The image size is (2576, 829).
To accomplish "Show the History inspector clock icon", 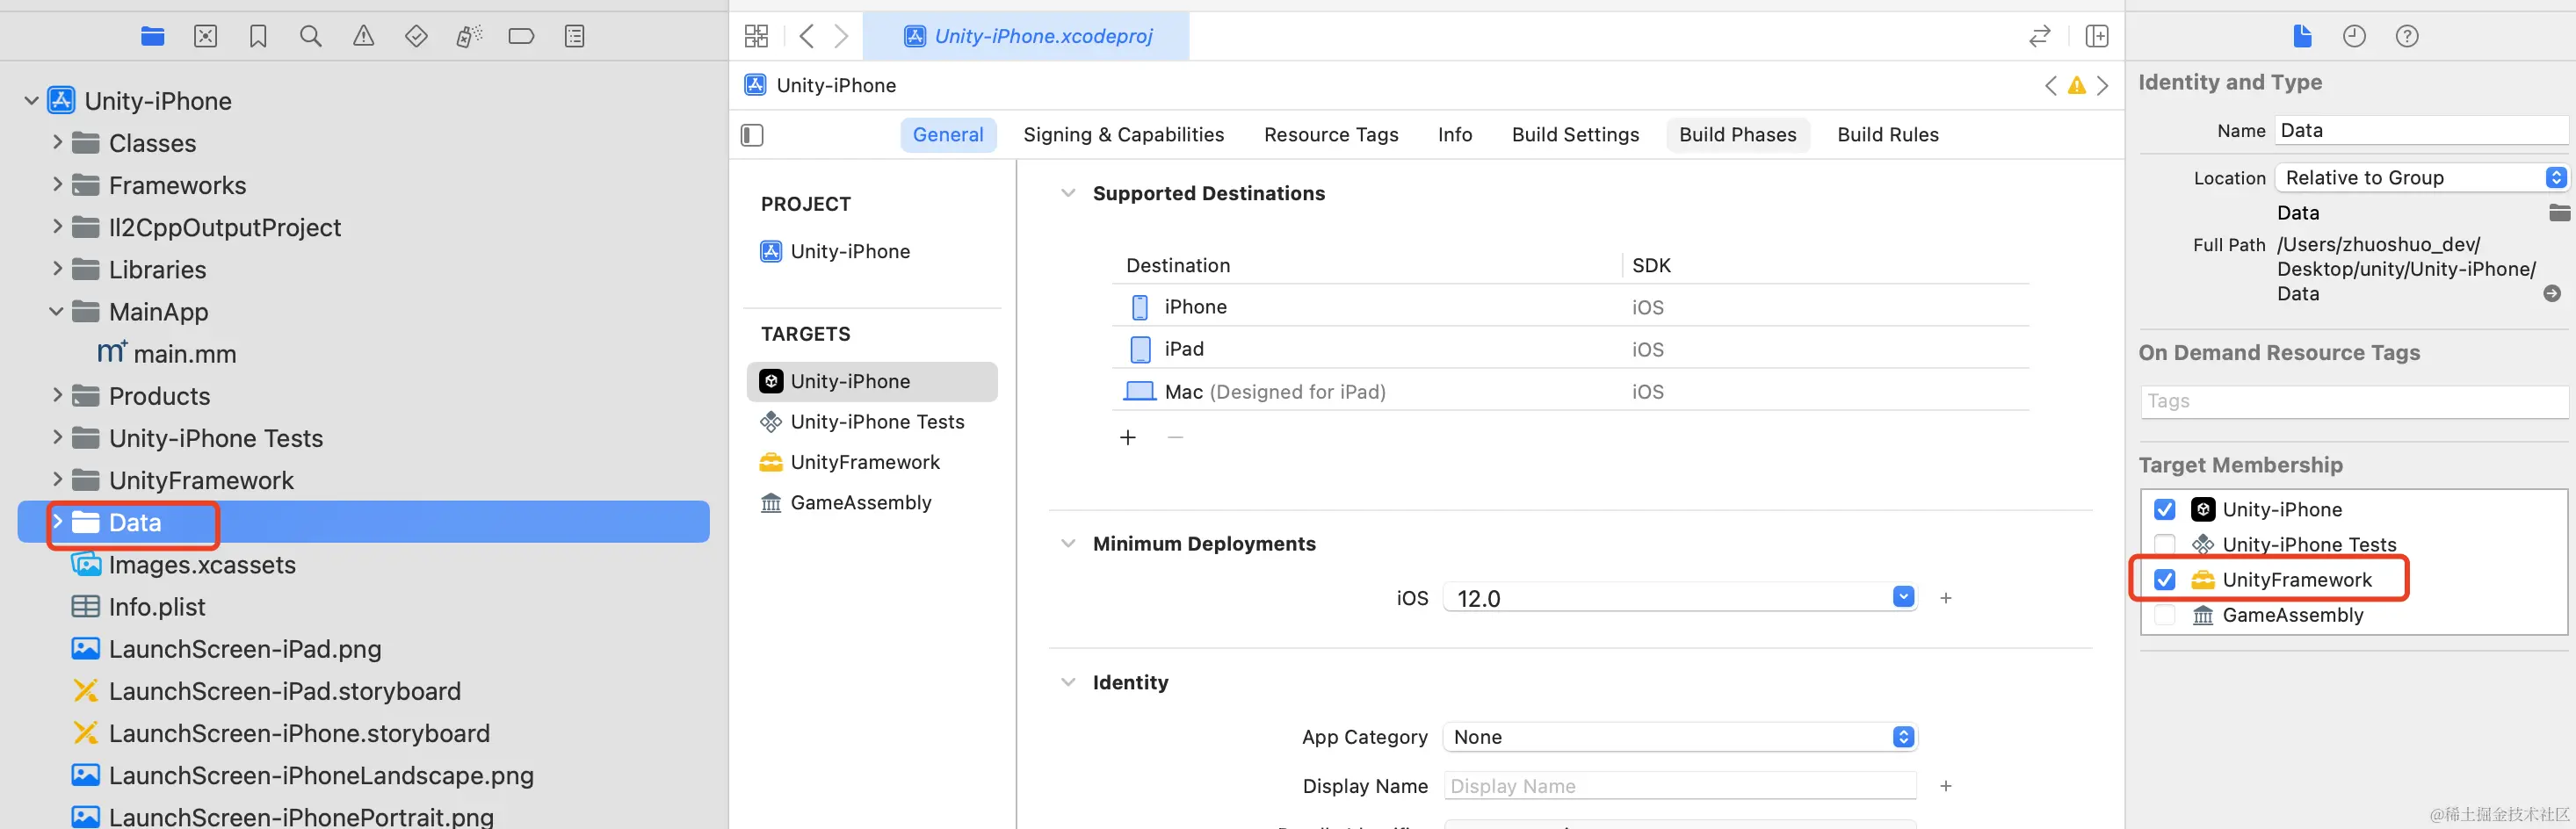I will [x=2354, y=37].
